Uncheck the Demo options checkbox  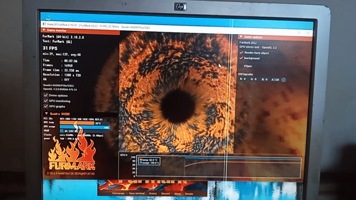coord(46,95)
